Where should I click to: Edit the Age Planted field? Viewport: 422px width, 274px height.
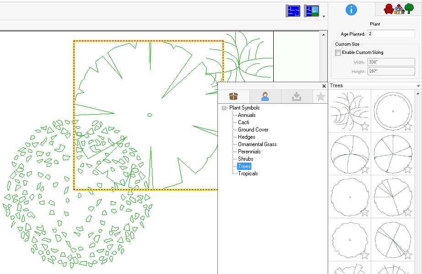coord(390,33)
